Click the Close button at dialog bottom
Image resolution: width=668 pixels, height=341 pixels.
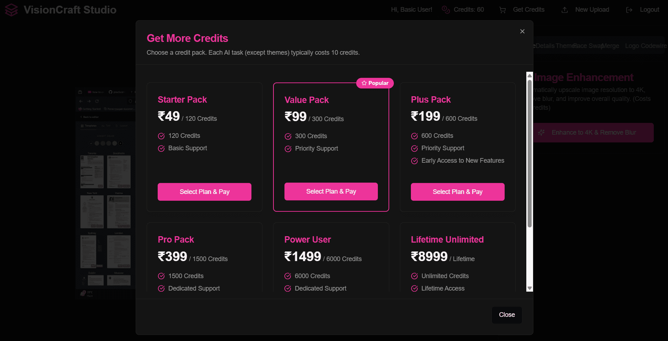coord(507,315)
